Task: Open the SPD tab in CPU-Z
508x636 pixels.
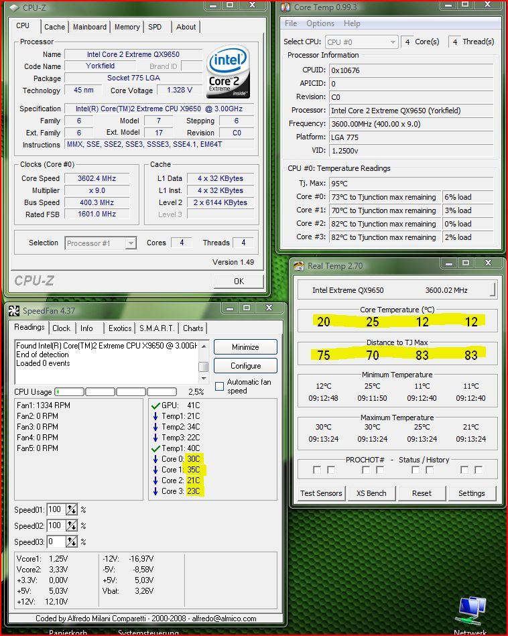Action: pos(155,27)
